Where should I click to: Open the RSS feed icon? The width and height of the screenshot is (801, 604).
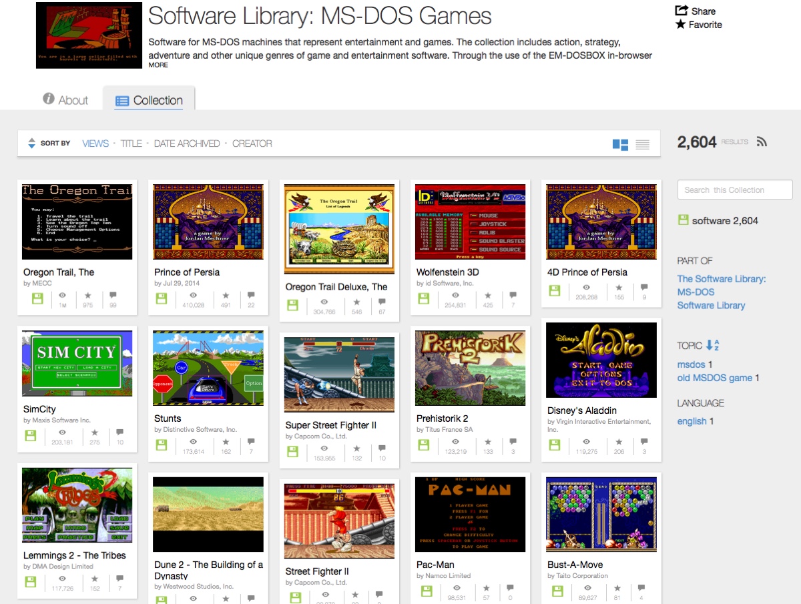click(762, 142)
